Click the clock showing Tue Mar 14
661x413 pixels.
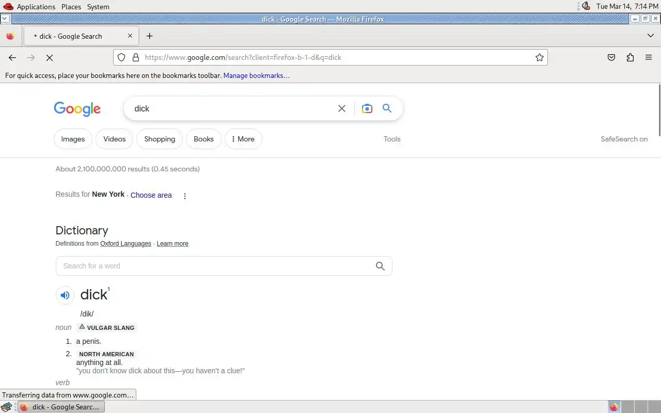click(x=627, y=6)
